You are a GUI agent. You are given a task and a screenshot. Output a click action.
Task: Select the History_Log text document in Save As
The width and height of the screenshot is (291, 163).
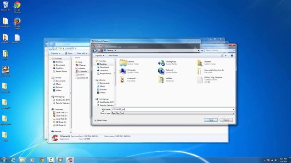(x=210, y=80)
